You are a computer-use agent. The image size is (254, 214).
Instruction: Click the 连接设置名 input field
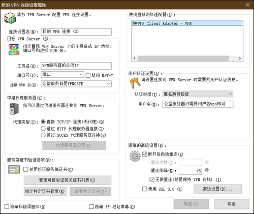76,32
